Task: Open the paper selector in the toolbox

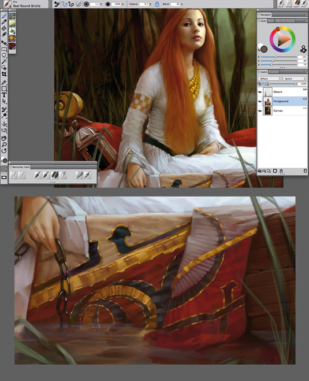Action: click(4, 169)
